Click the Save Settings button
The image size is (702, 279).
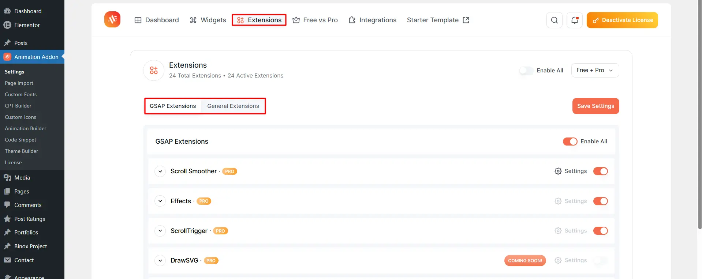(x=595, y=106)
